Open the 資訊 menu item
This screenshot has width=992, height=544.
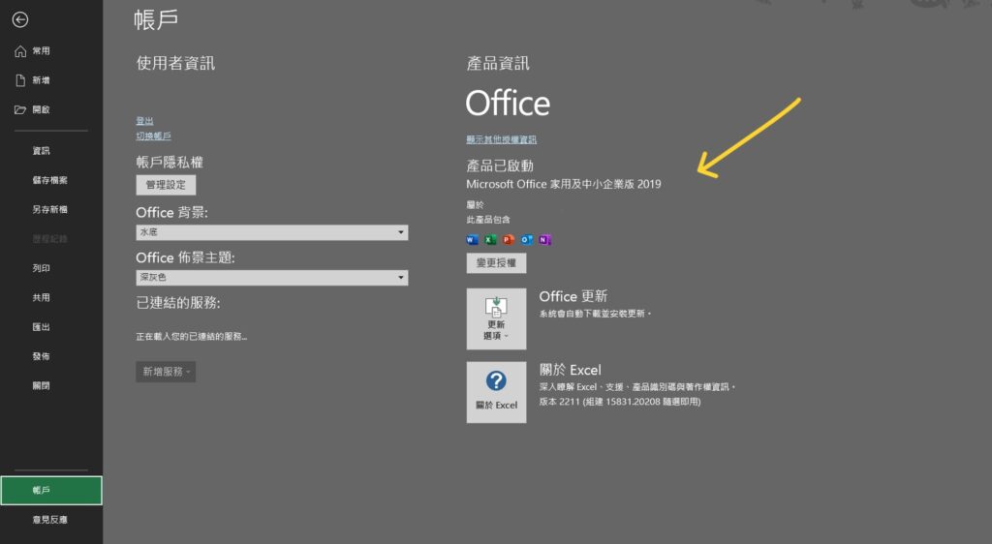[41, 151]
